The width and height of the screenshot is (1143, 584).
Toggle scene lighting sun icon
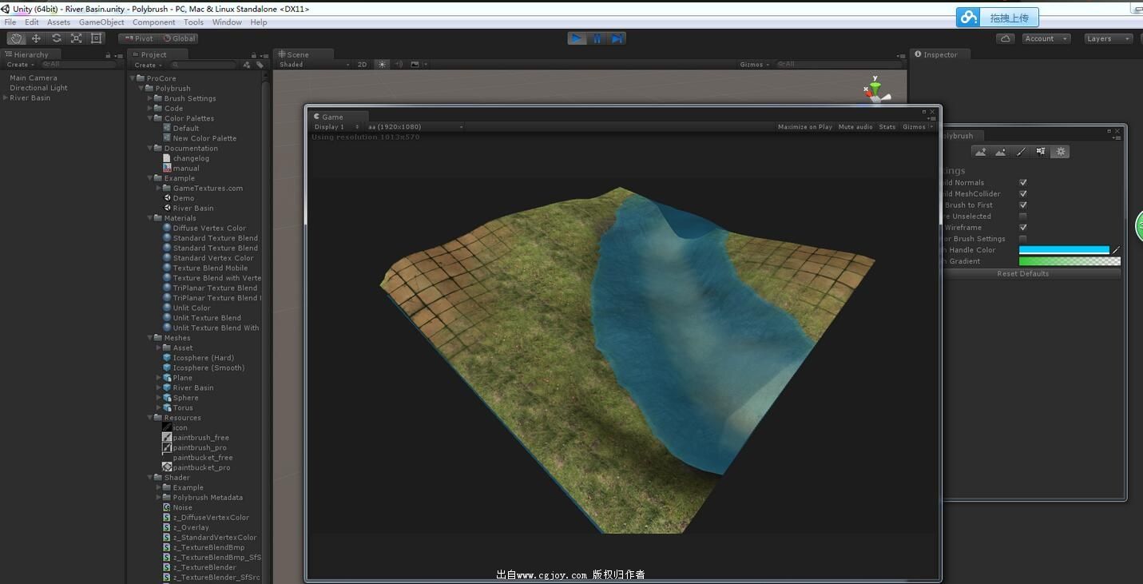tap(382, 65)
